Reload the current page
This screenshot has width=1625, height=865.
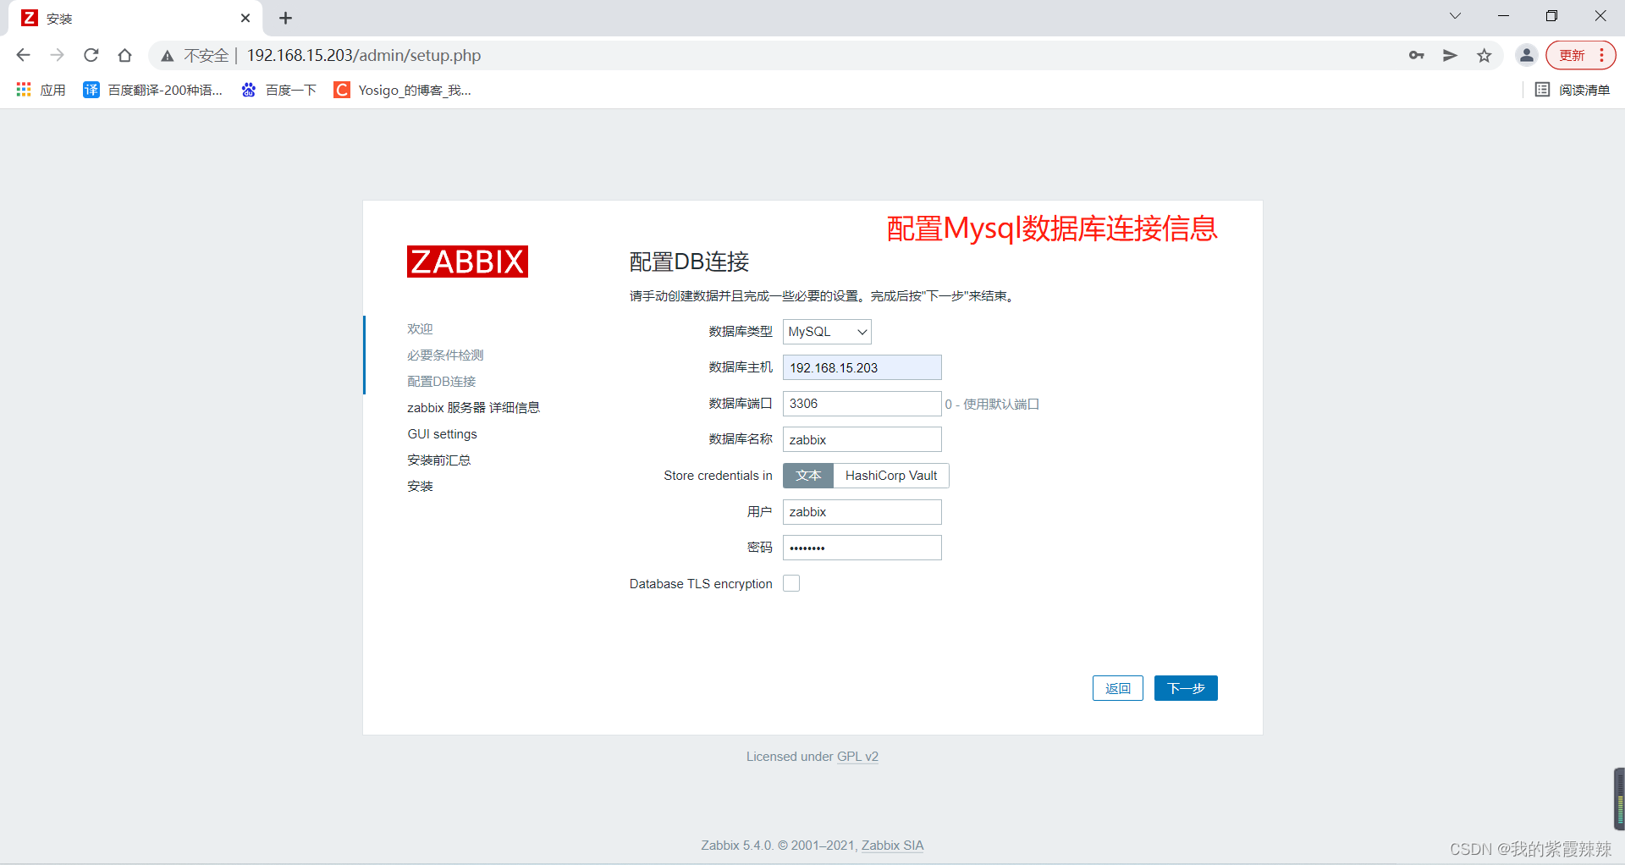[91, 55]
